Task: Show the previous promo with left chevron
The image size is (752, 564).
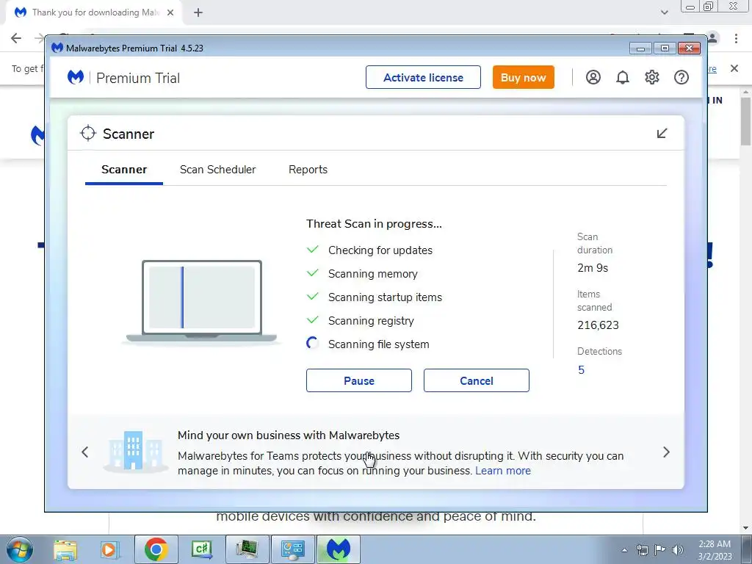Action: [85, 452]
